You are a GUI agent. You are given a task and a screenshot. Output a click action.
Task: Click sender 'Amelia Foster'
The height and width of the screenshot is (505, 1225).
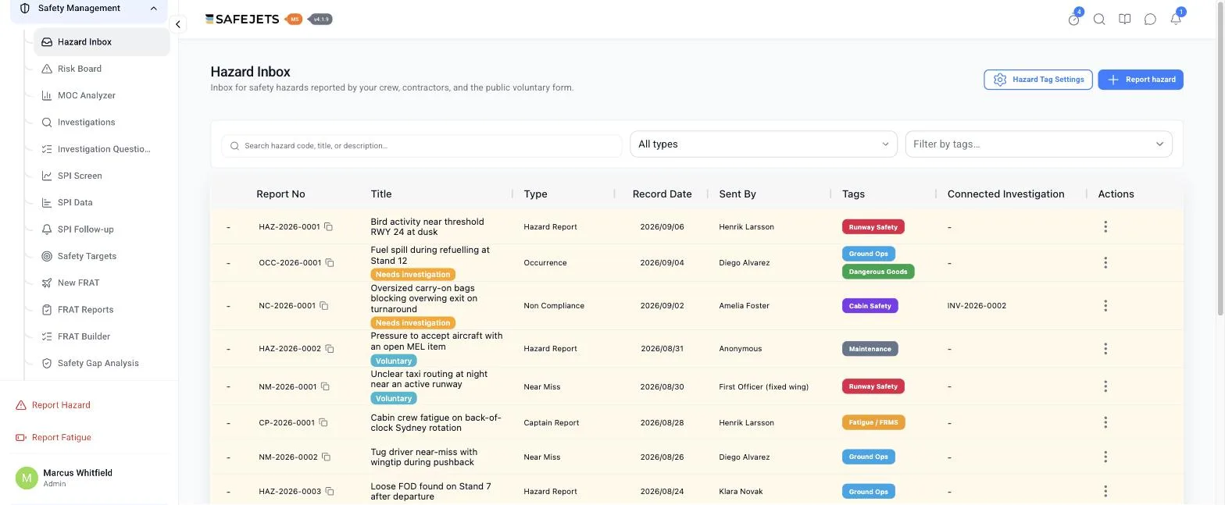(745, 306)
